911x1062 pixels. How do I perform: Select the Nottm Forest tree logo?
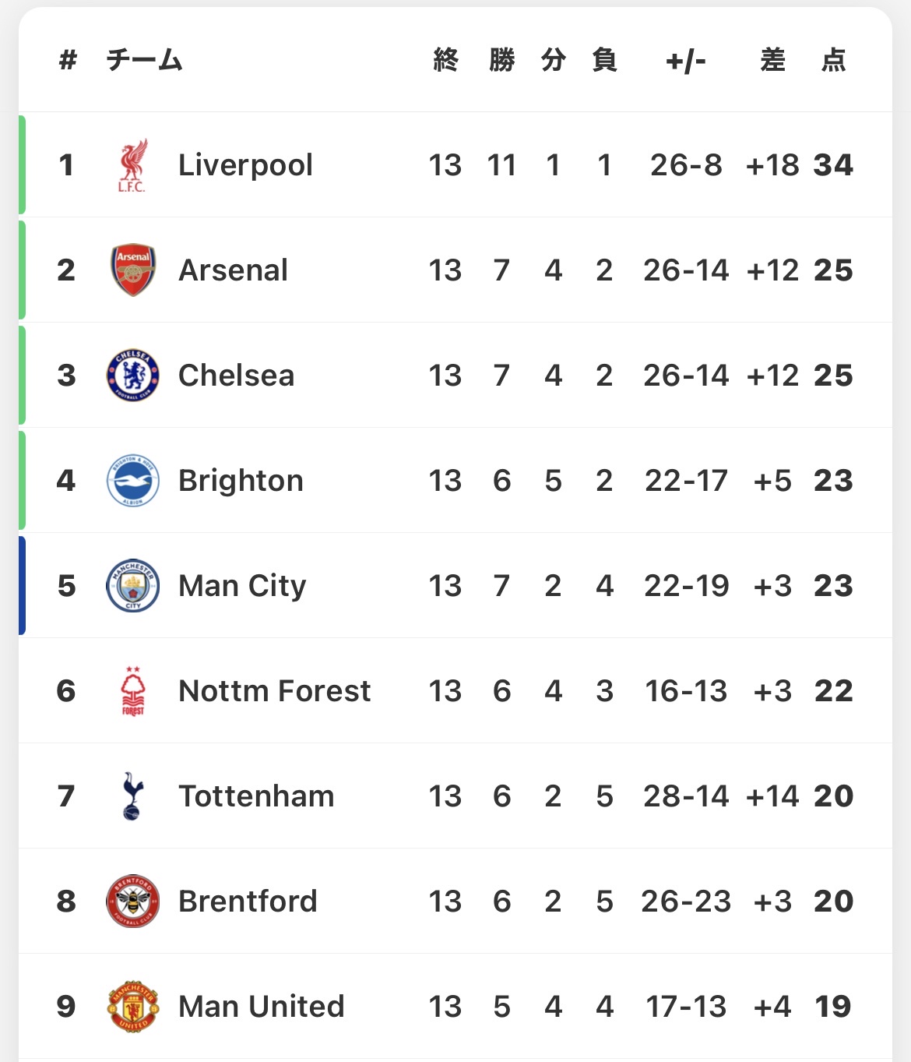[132, 691]
